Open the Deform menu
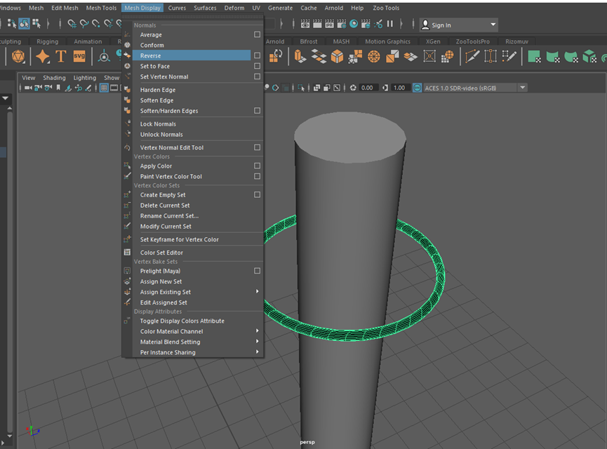The image size is (607, 449). coord(234,8)
